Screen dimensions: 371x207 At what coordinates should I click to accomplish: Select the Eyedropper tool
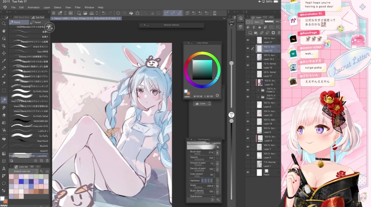(4, 61)
